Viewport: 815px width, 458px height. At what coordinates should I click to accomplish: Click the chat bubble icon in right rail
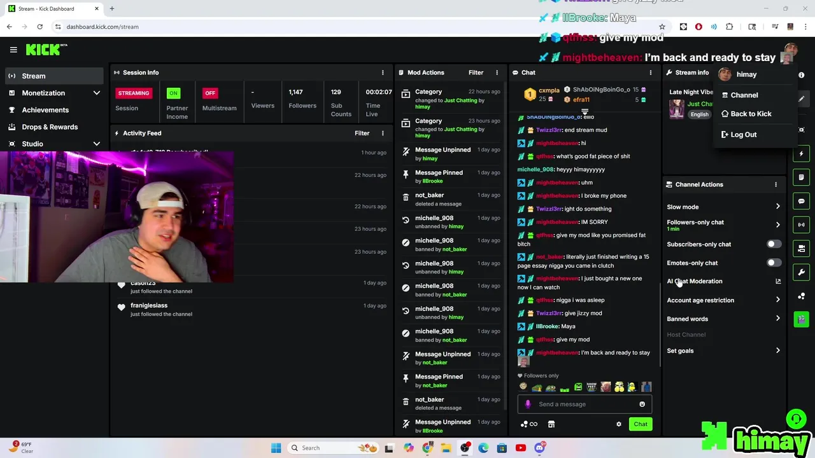tap(802, 201)
